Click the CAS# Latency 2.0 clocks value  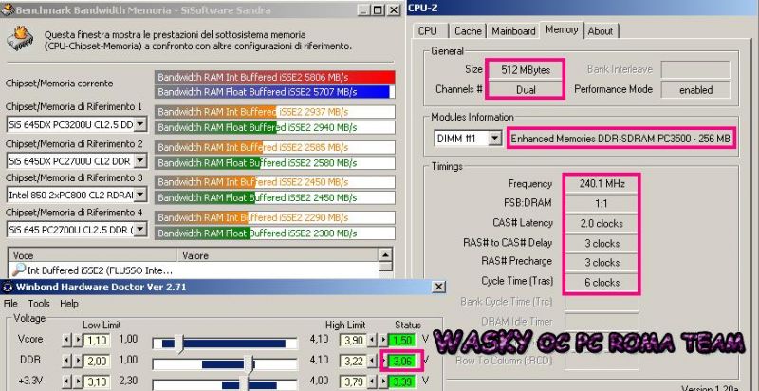pos(602,224)
